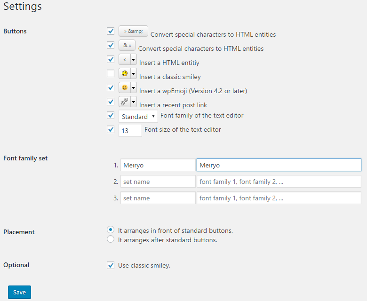This screenshot has height=301, width=367.
Task: Click the 'Font family set' section label
Action: pos(25,158)
